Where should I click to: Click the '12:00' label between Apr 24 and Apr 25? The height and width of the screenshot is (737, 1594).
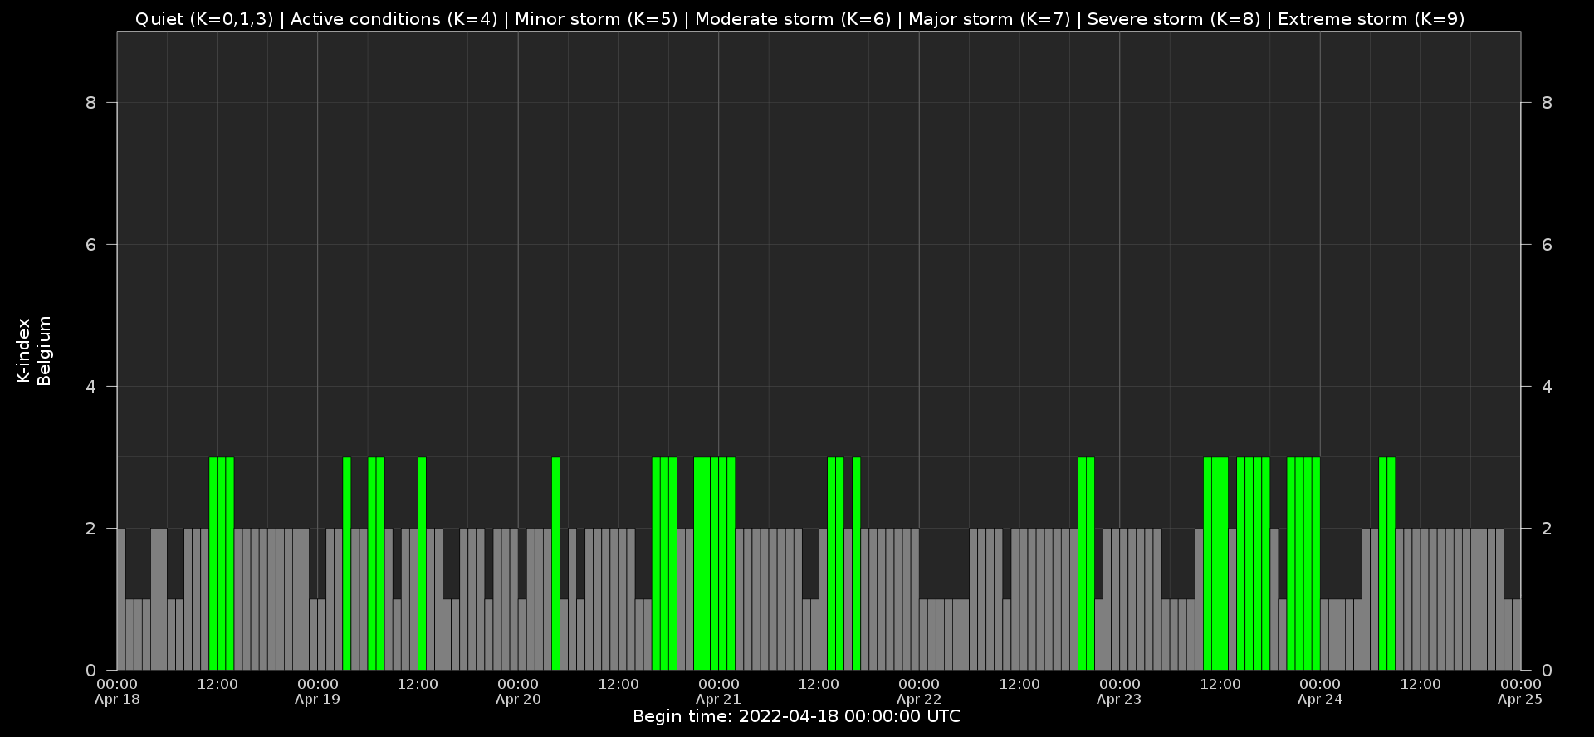coord(1420,684)
